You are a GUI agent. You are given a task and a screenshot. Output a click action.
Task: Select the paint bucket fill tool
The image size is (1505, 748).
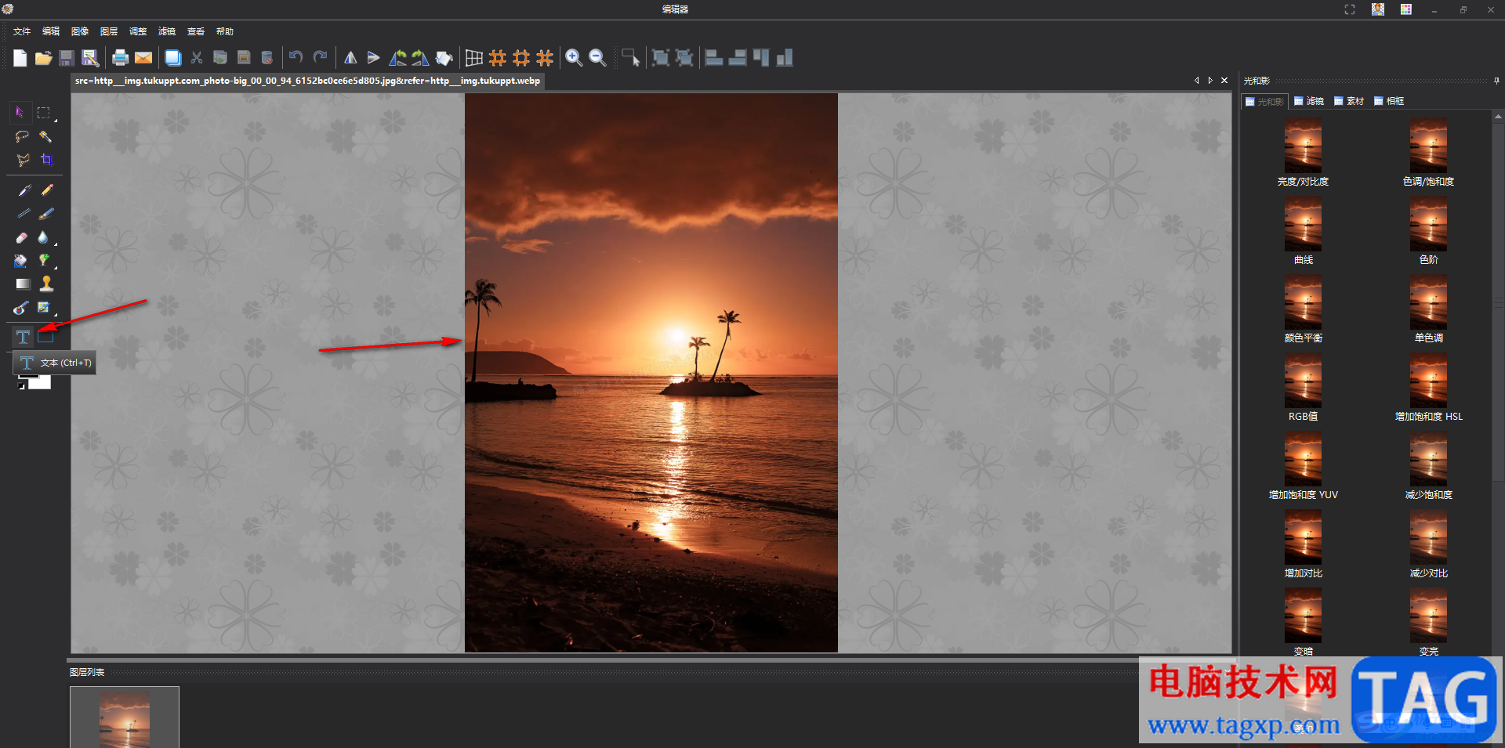pyautogui.click(x=21, y=260)
